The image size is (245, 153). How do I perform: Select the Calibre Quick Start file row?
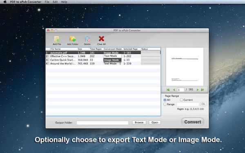pyautogui.click(x=103, y=60)
